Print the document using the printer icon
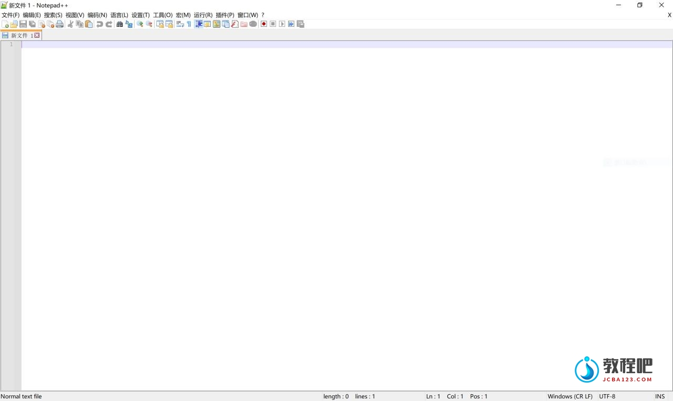Viewport: 673px width, 401px height. coord(59,24)
